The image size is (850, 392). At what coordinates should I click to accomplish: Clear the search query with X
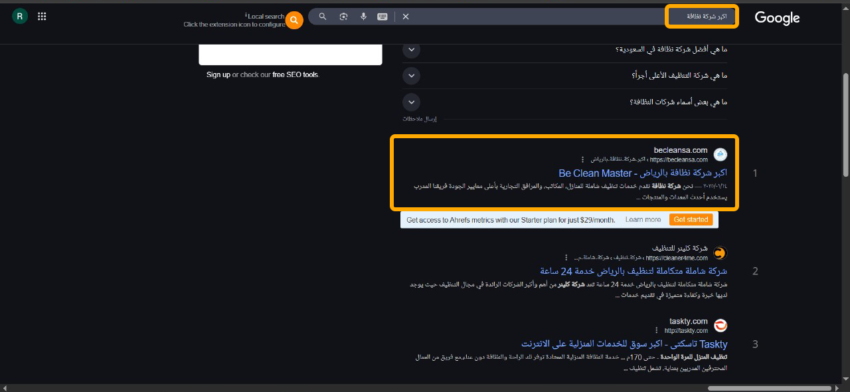[406, 17]
